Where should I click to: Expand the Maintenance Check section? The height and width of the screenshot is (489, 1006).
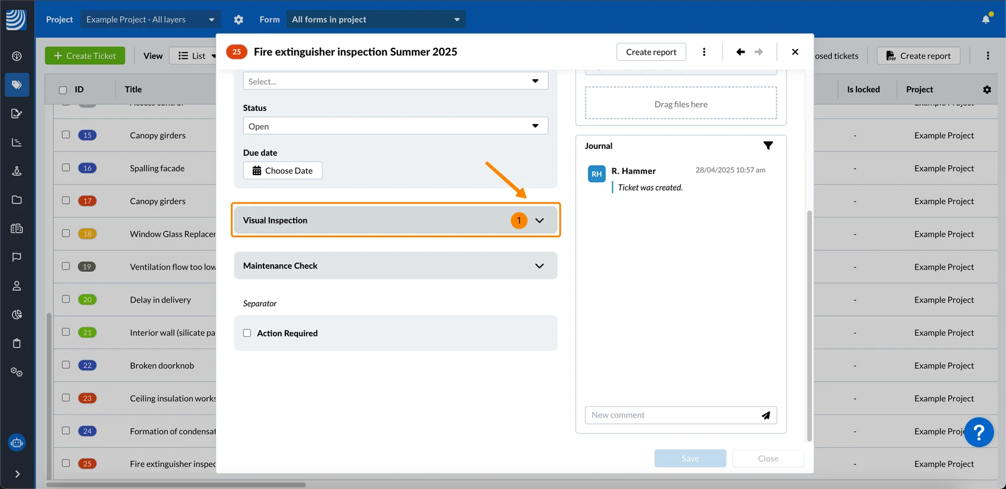[x=395, y=266]
